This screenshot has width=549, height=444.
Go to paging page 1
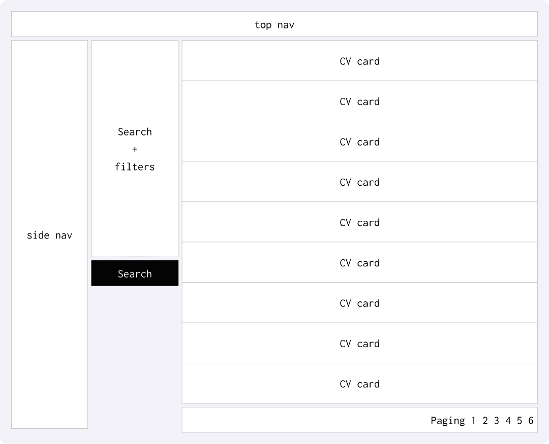tap(473, 420)
